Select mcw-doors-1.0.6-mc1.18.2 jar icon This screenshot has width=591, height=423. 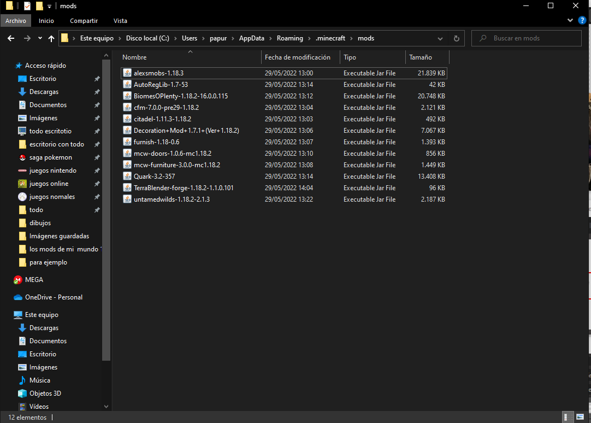coord(127,154)
